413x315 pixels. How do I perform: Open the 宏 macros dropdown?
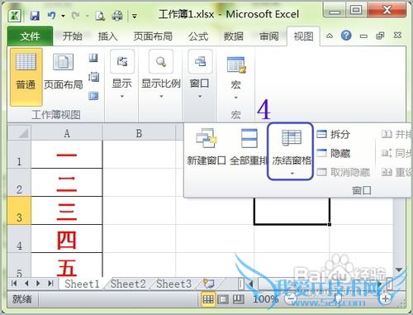[235, 78]
